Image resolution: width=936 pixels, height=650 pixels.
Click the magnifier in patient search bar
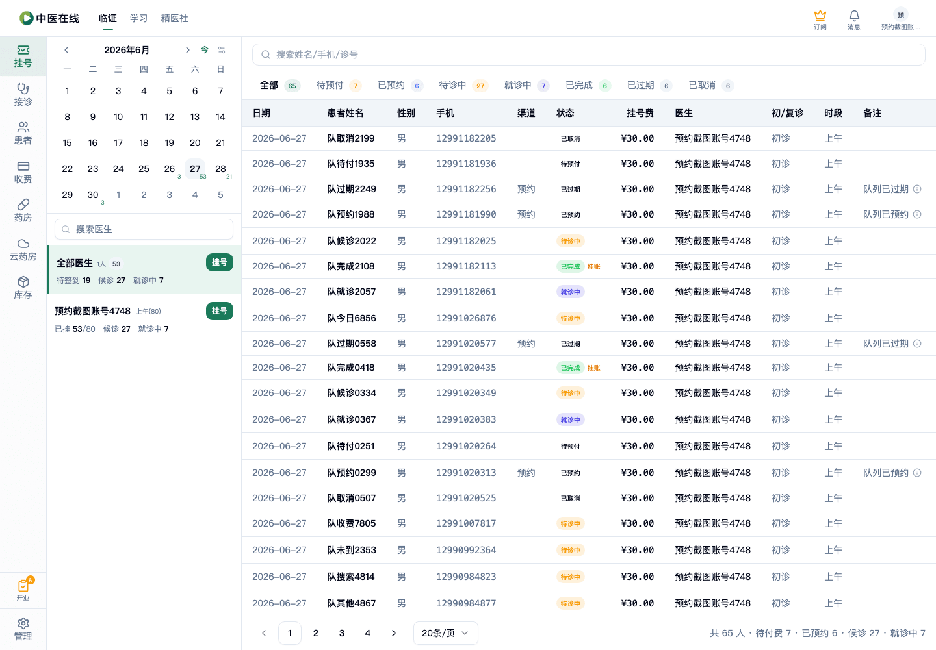pyautogui.click(x=266, y=55)
